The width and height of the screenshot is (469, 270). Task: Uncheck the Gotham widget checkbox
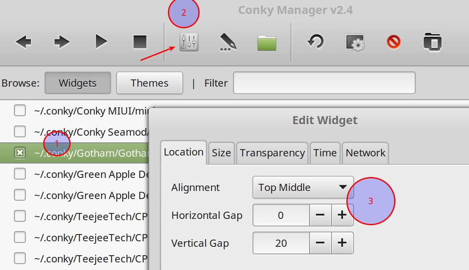[x=20, y=153]
